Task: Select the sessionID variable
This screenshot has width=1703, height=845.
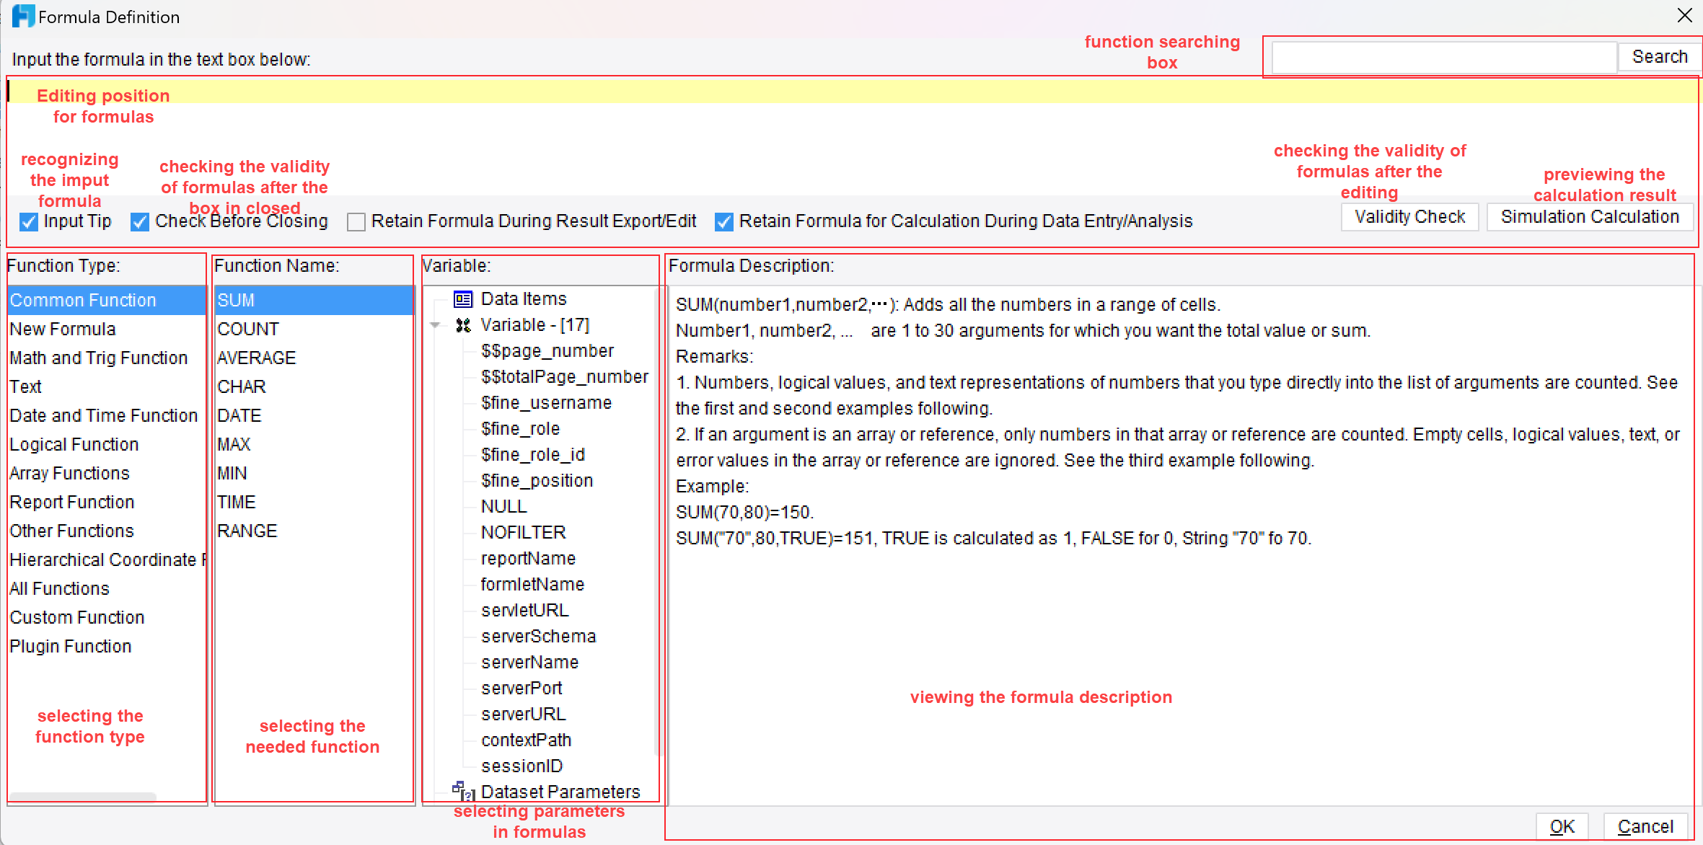Action: click(522, 766)
